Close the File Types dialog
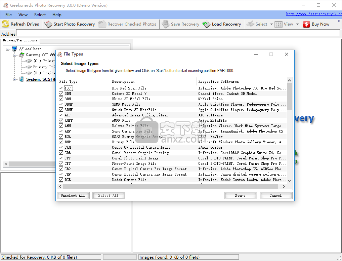Image resolution: width=342 pixels, height=261 pixels. click(x=287, y=54)
